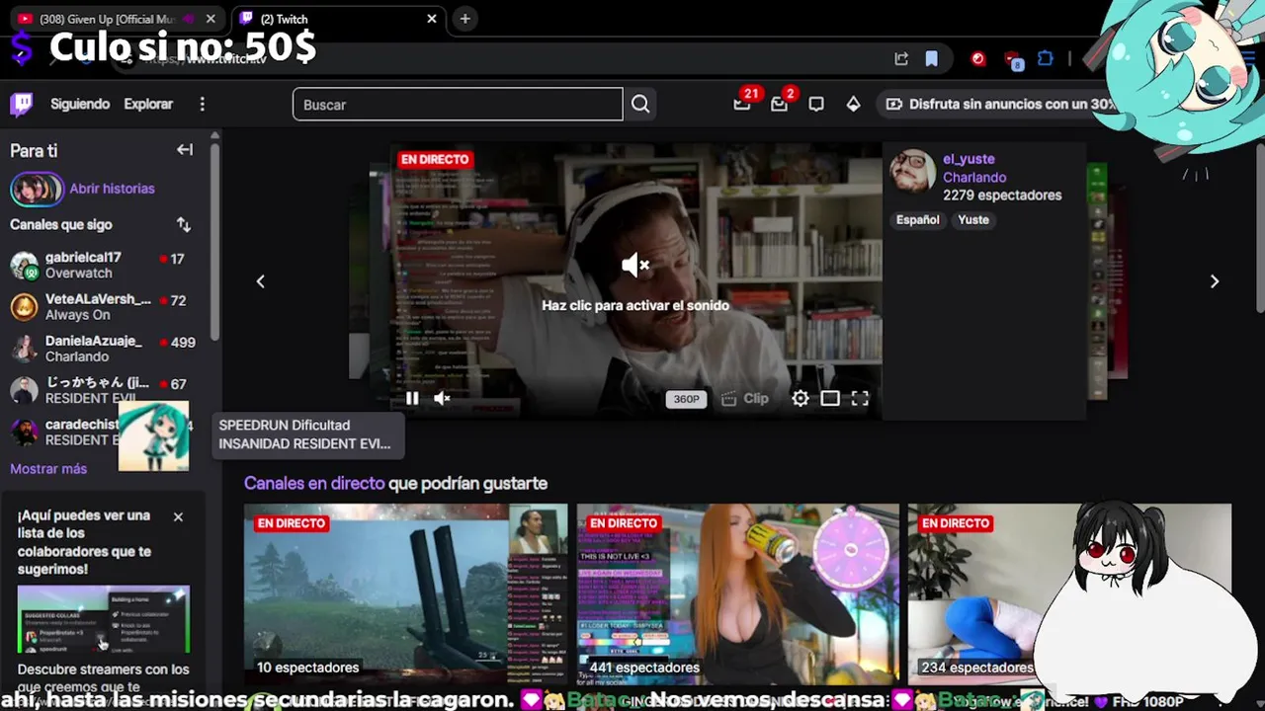
Task: Open the three-dot more menu
Action: 202,104
